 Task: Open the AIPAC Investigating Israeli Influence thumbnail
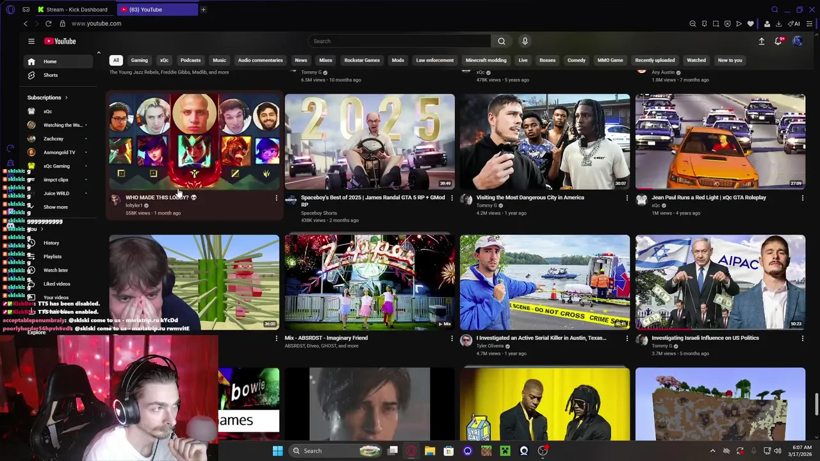720,282
